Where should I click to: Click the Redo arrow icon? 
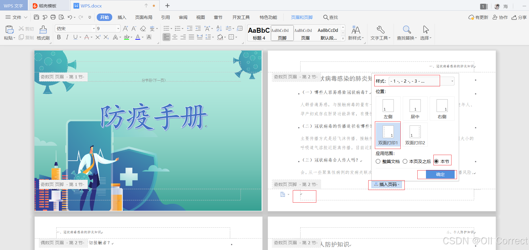[81, 17]
